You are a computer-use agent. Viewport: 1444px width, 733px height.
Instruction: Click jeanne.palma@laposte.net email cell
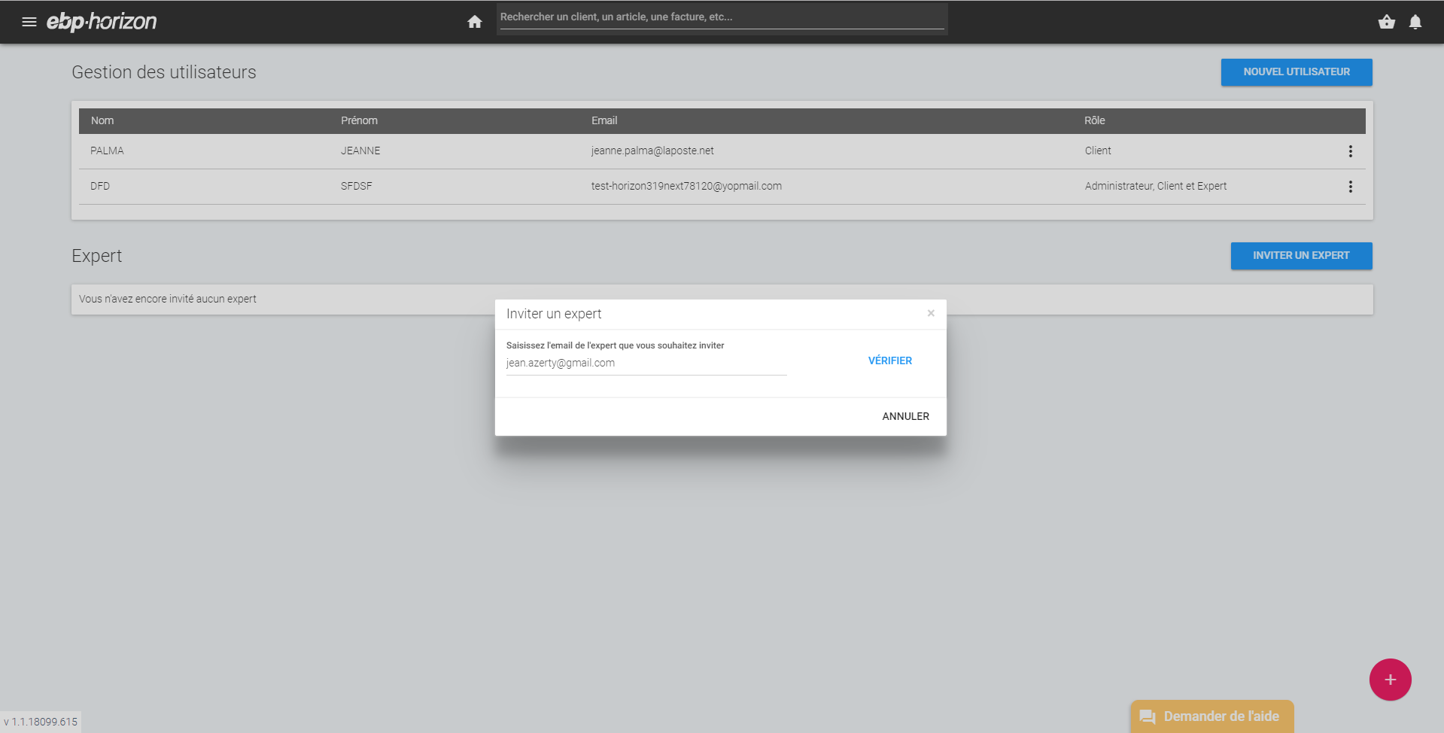[652, 151]
